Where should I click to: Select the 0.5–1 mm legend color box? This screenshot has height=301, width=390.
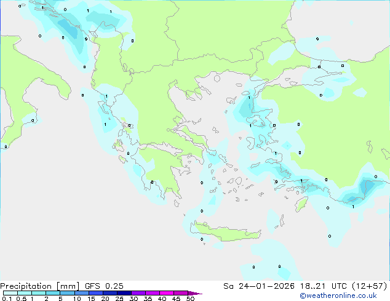click(x=25, y=293)
